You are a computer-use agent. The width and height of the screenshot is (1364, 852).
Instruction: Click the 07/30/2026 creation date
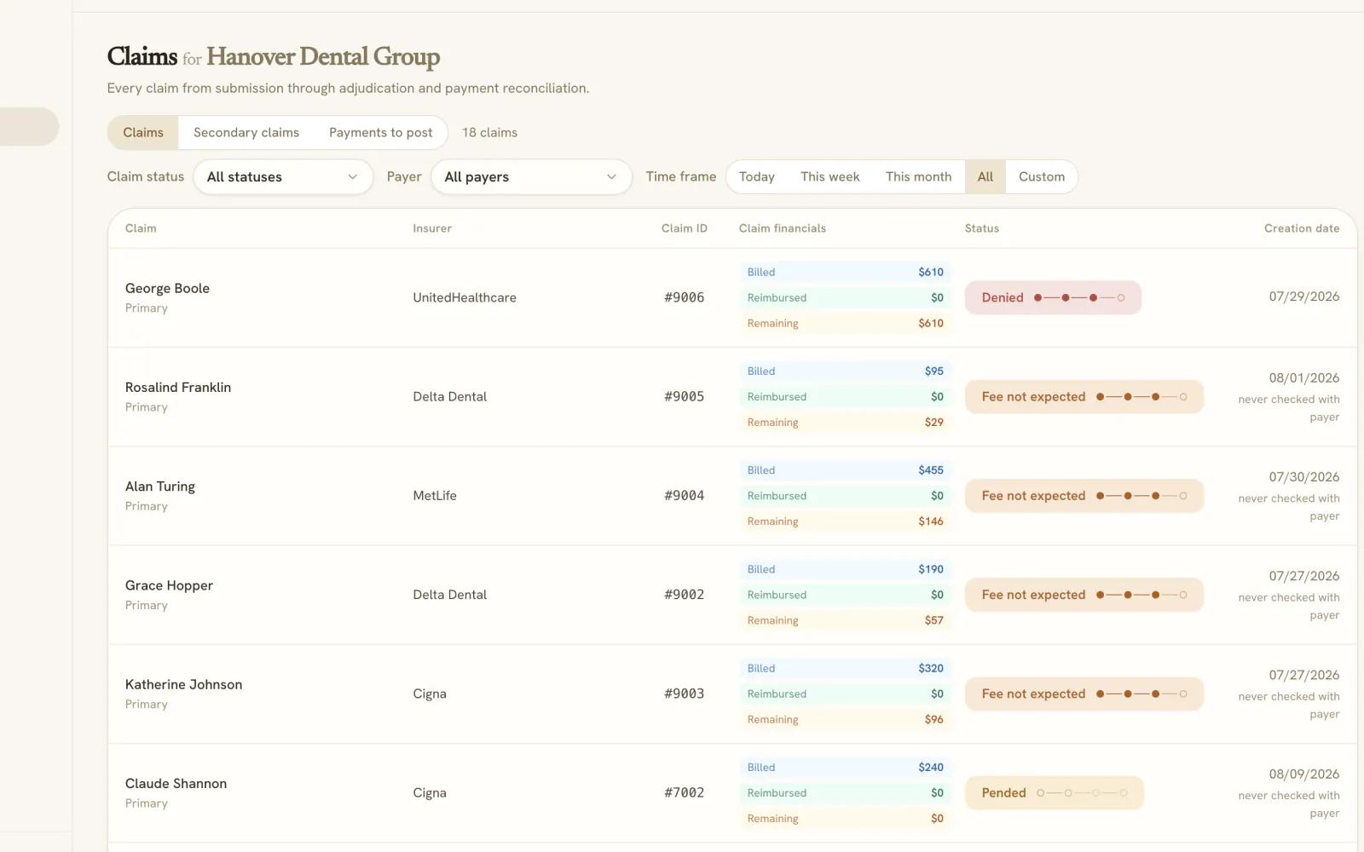point(1303,477)
